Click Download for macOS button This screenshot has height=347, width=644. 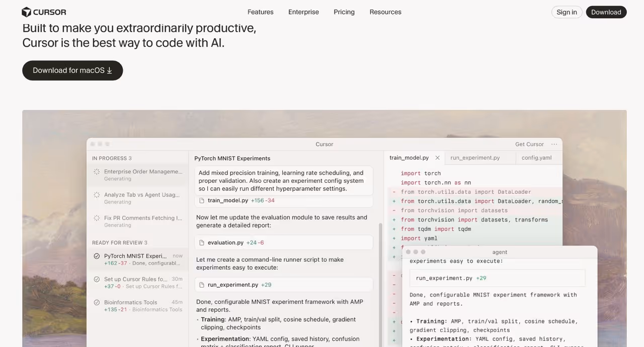72,70
